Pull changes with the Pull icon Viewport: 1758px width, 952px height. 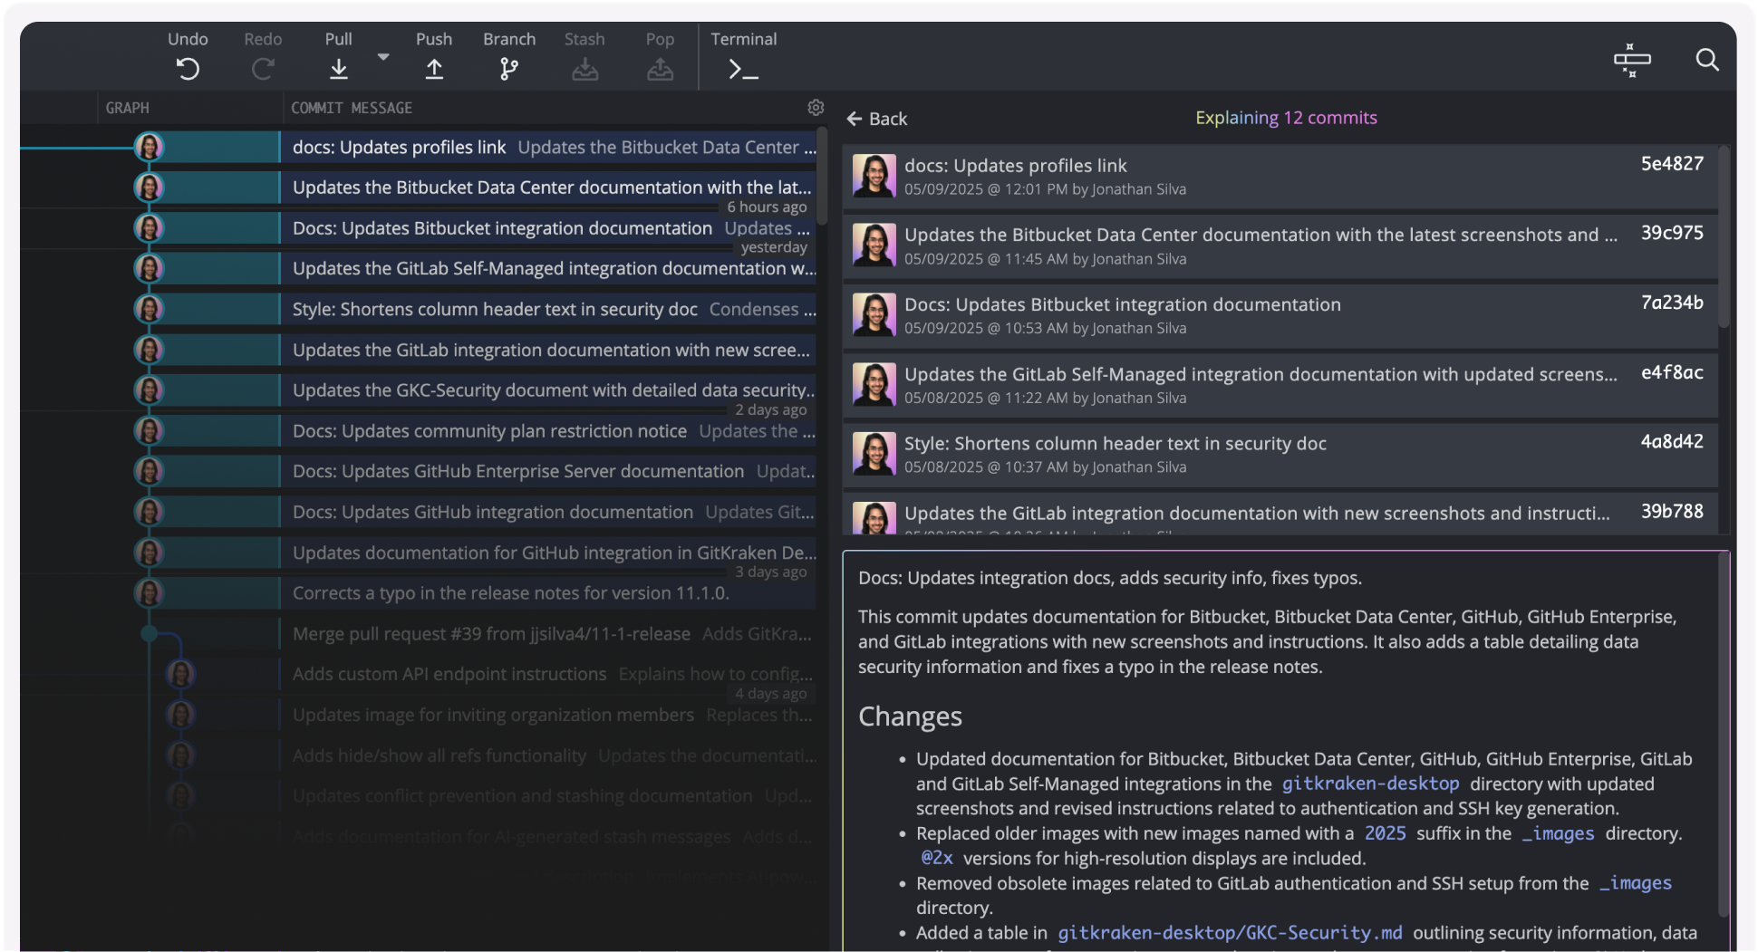click(338, 69)
